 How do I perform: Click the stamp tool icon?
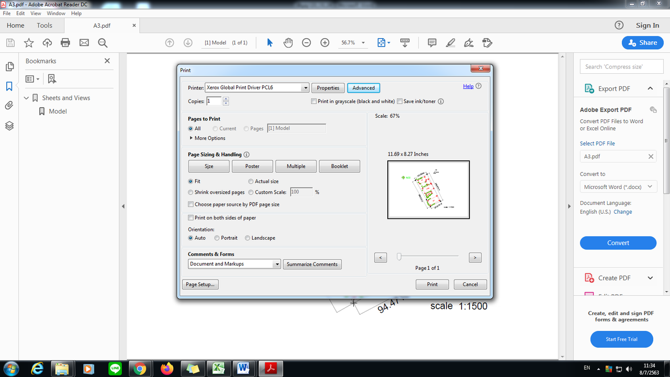[x=487, y=43]
